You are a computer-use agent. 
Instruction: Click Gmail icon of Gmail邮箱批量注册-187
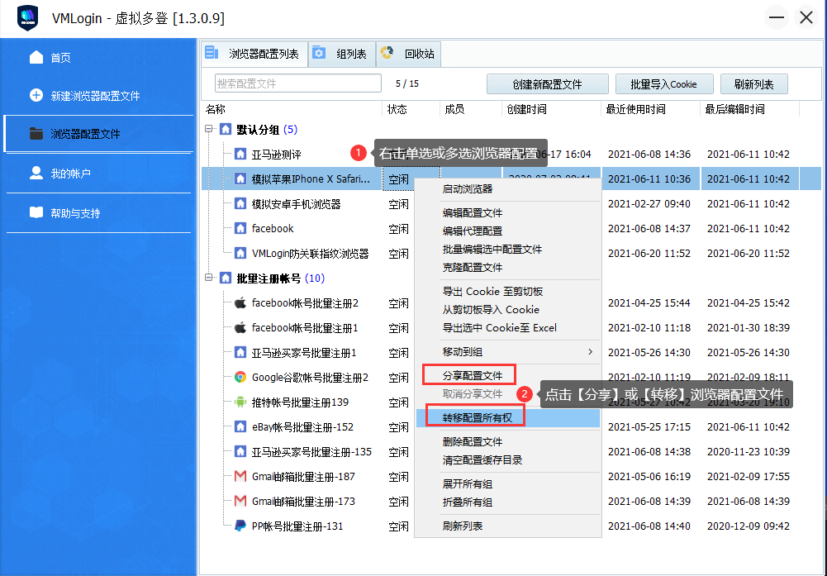pos(240,476)
